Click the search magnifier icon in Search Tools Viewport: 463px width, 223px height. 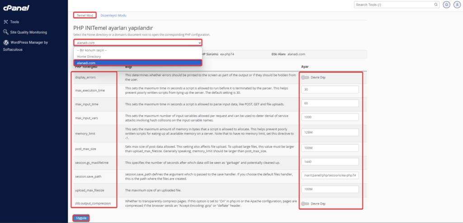coord(436,5)
